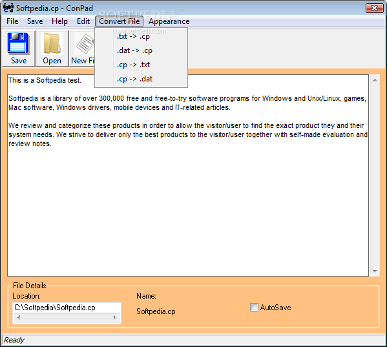Image resolution: width=387 pixels, height=347 pixels.
Task: Open the Help menu
Action: point(59,21)
